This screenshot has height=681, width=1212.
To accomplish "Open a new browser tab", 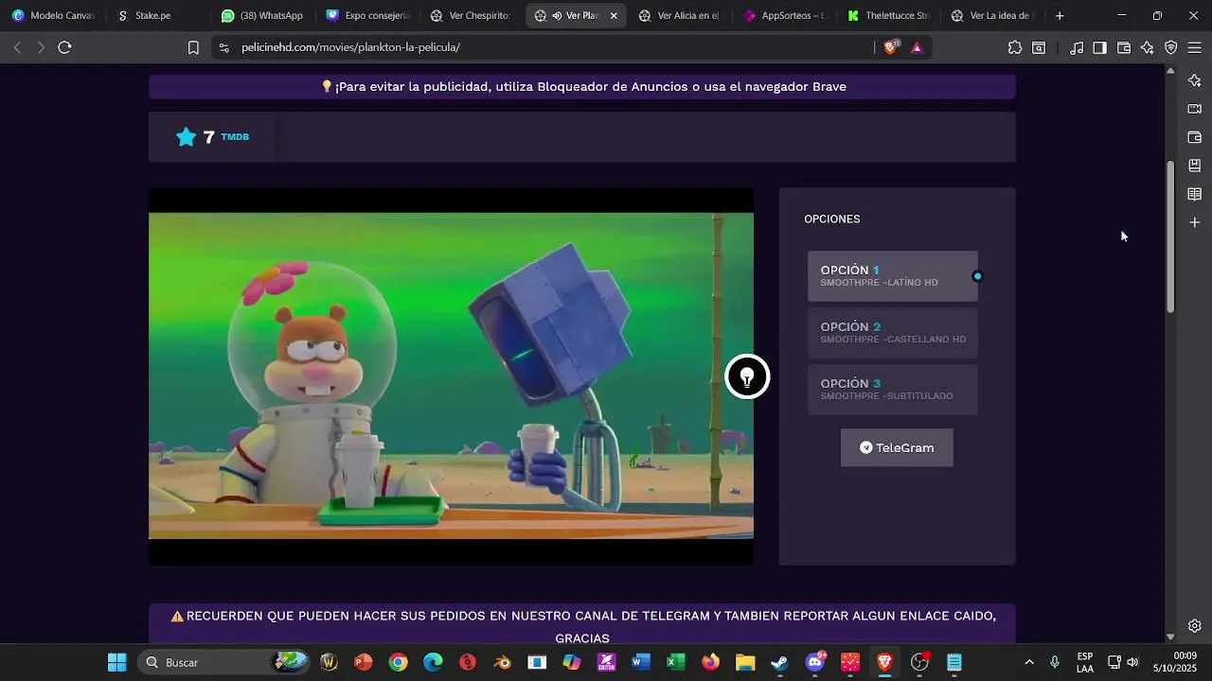I will (x=1060, y=15).
